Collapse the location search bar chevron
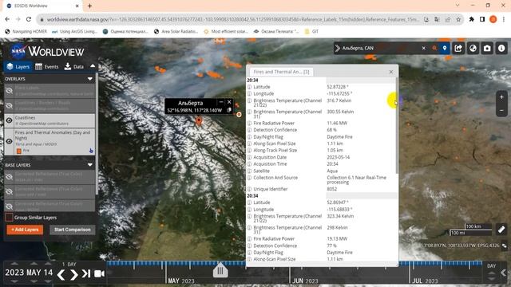511x287 pixels. pyautogui.click(x=338, y=48)
